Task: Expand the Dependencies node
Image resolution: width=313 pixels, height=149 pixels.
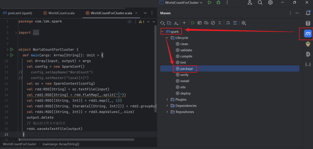Action: coord(167,106)
